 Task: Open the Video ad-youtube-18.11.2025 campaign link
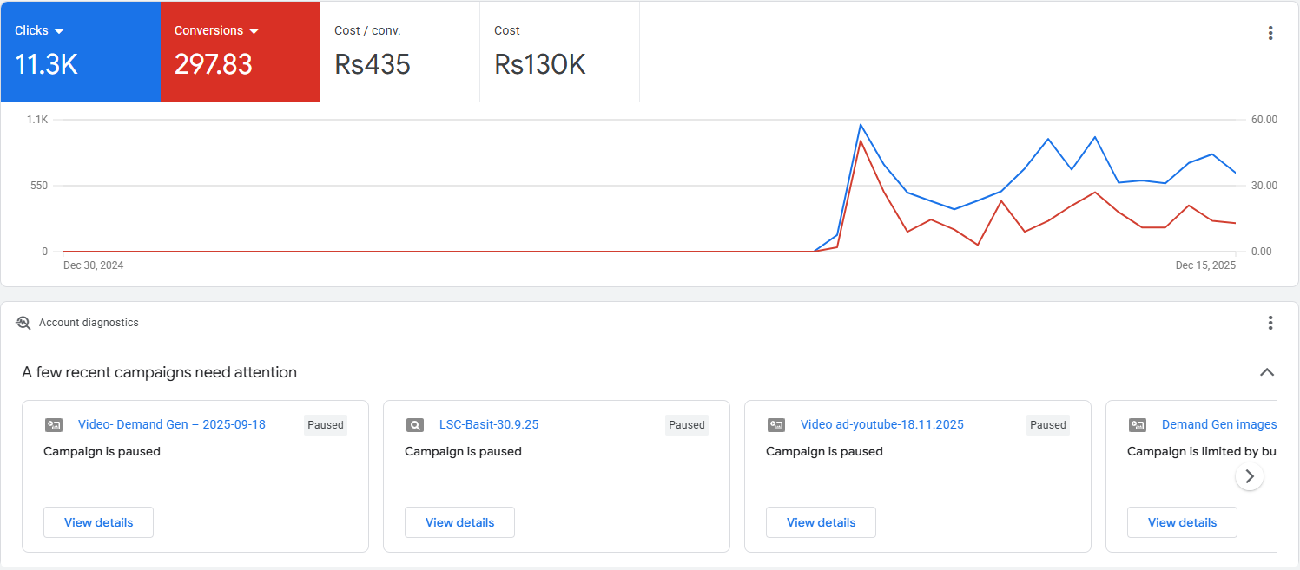pyautogui.click(x=881, y=424)
